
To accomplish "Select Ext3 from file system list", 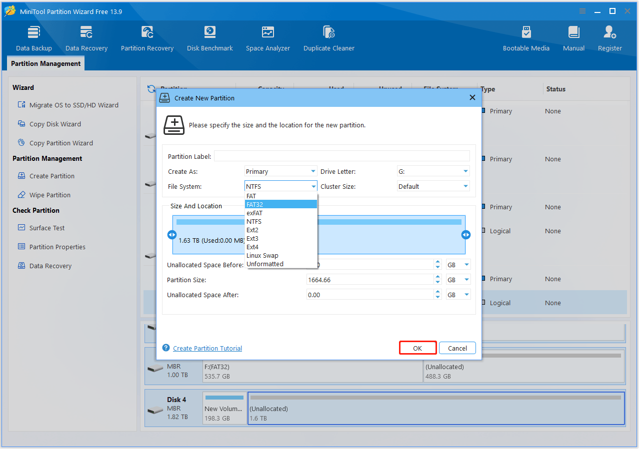I will [x=281, y=238].
